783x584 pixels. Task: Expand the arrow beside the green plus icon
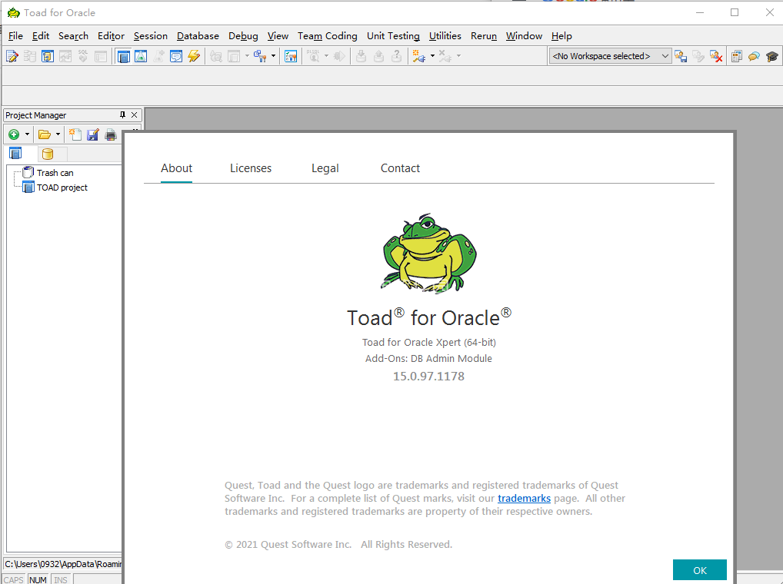tap(27, 134)
